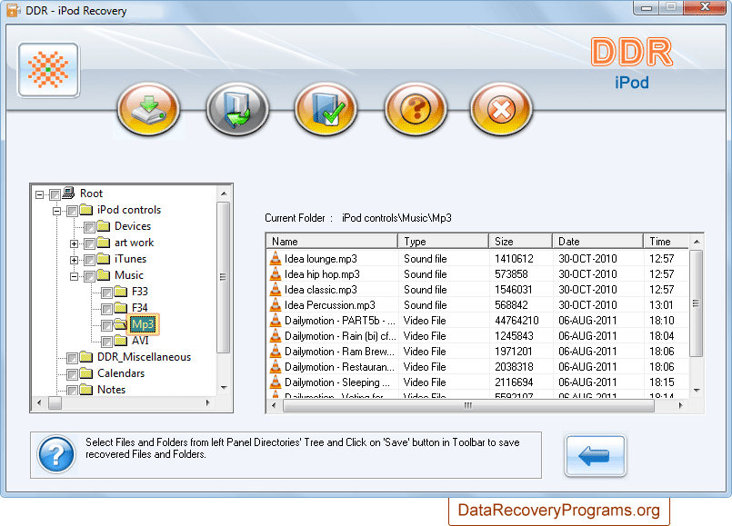Click the blue Back arrow button
This screenshot has width=732, height=526.
(596, 455)
